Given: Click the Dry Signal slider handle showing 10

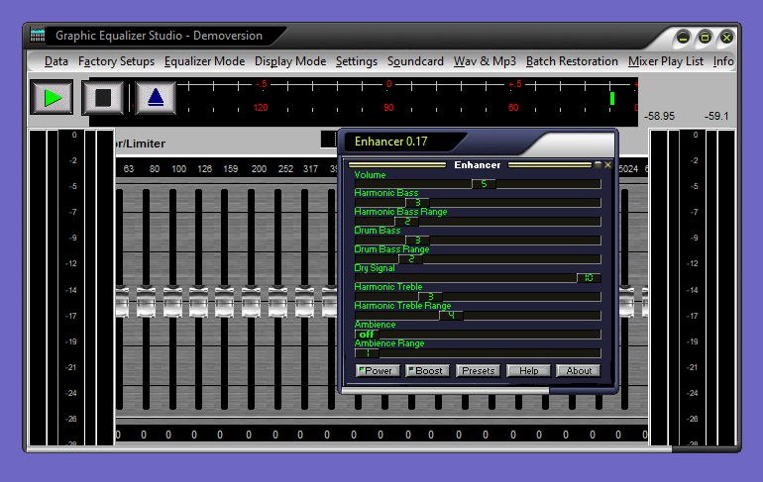Looking at the screenshot, I should click(589, 278).
